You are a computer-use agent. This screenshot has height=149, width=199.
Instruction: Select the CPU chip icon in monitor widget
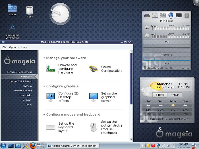tap(186, 15)
